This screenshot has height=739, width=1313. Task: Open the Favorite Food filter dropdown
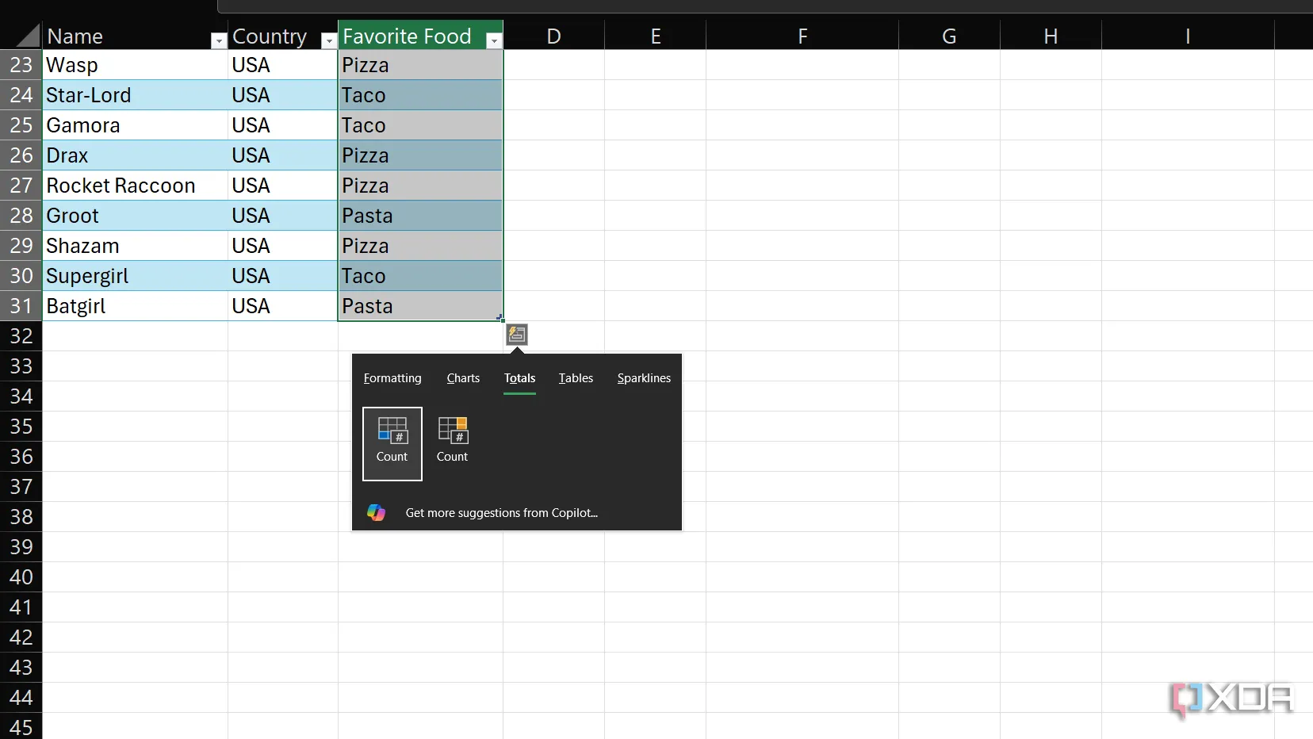tap(493, 40)
